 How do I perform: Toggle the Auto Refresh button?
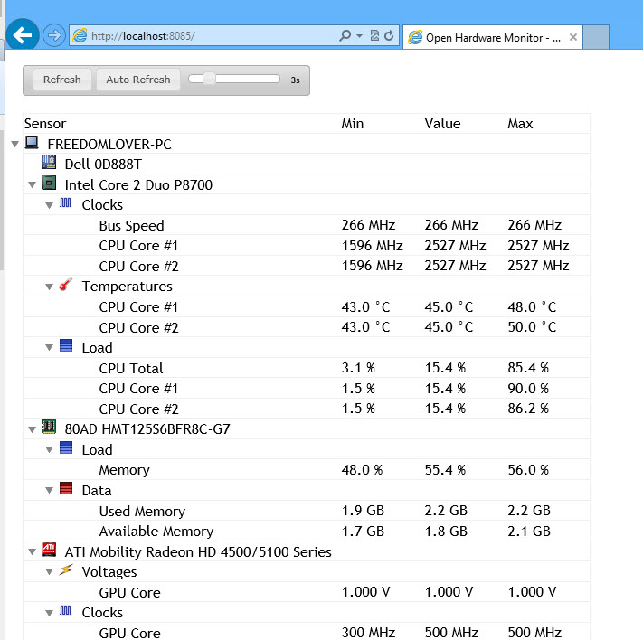tap(138, 80)
